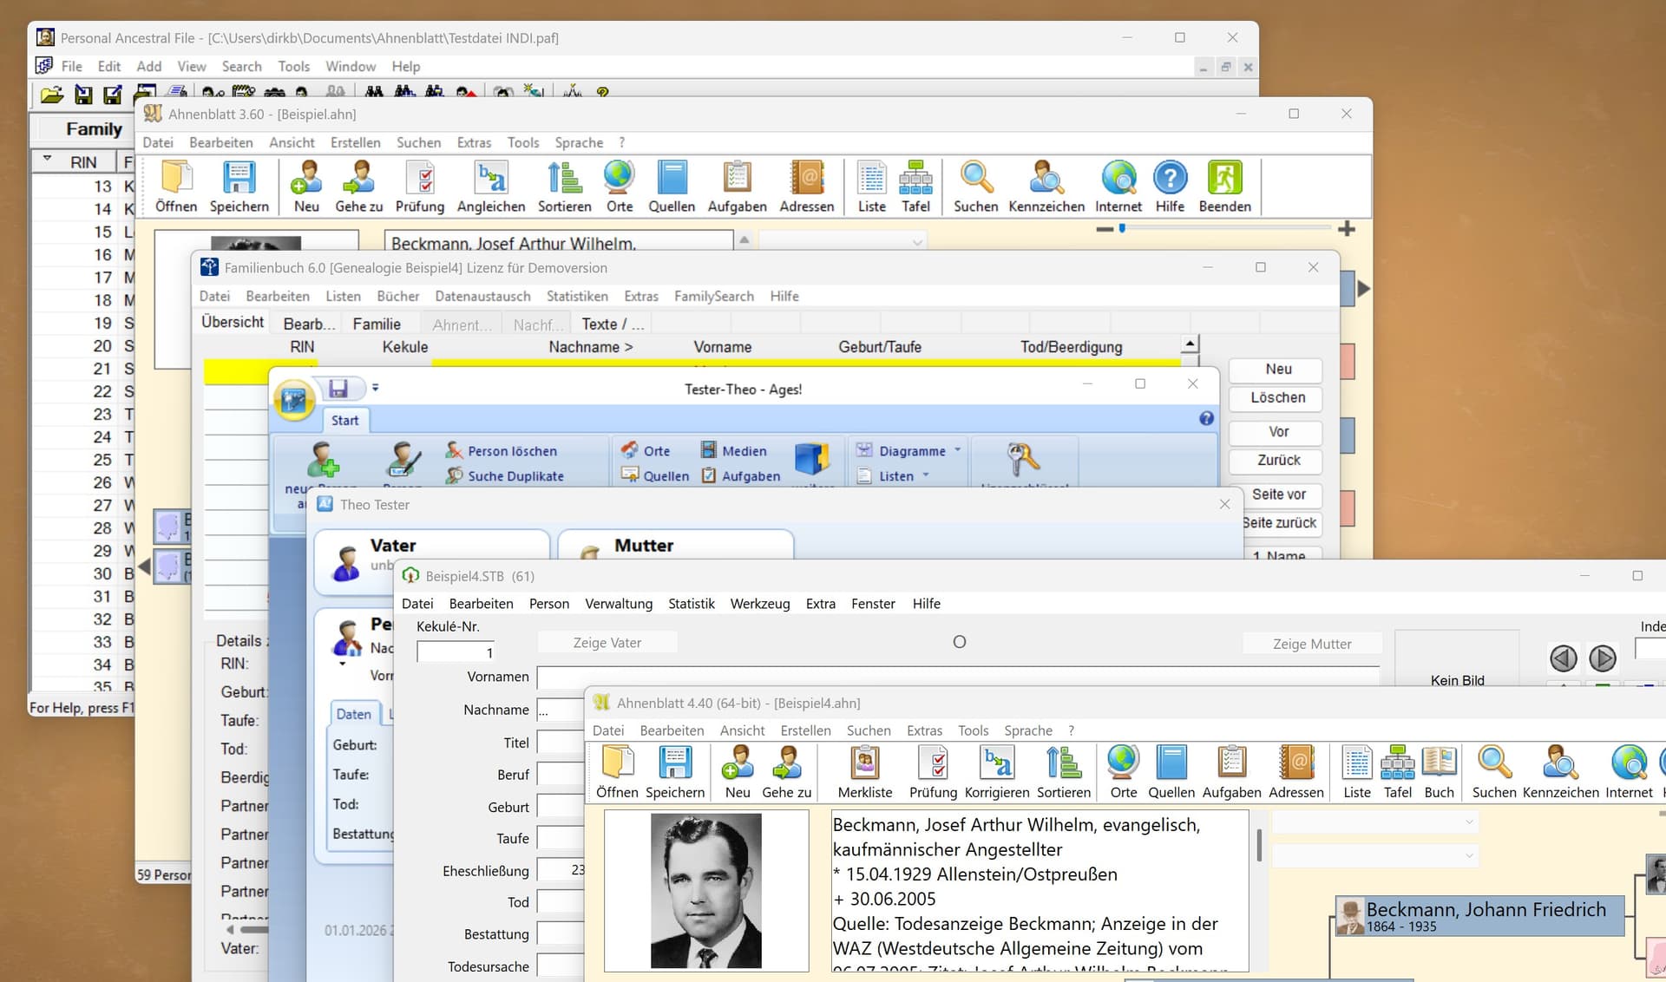Click the blue help icon in Ages!
This screenshot has width=1666, height=982.
pos(1206,419)
